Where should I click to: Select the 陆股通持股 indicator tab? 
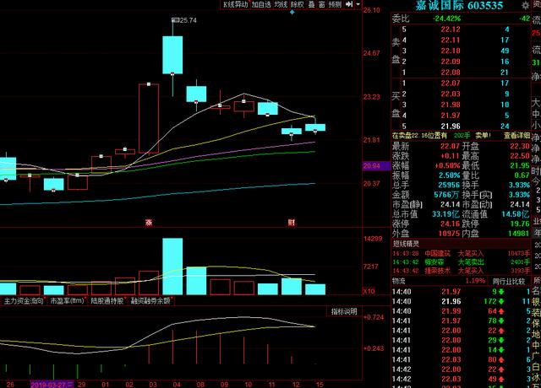click(107, 301)
